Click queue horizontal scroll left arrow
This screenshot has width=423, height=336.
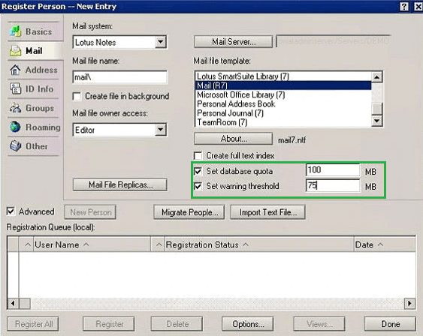click(13, 304)
